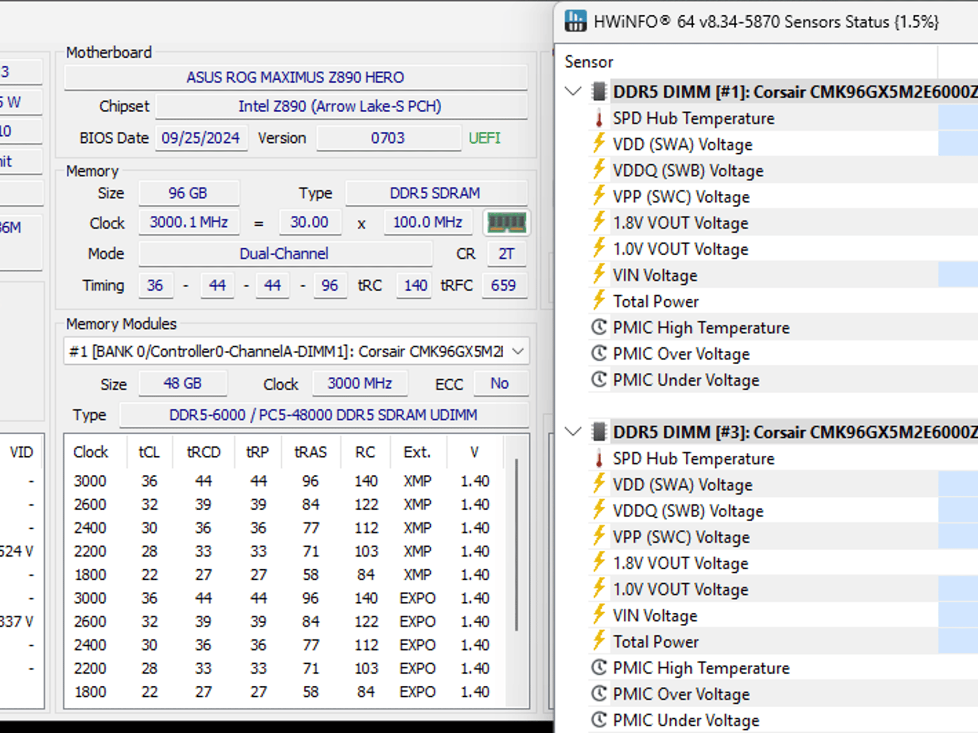Click DIMM #3 VPP (SWC) Voltage bolt icon

(x=599, y=537)
